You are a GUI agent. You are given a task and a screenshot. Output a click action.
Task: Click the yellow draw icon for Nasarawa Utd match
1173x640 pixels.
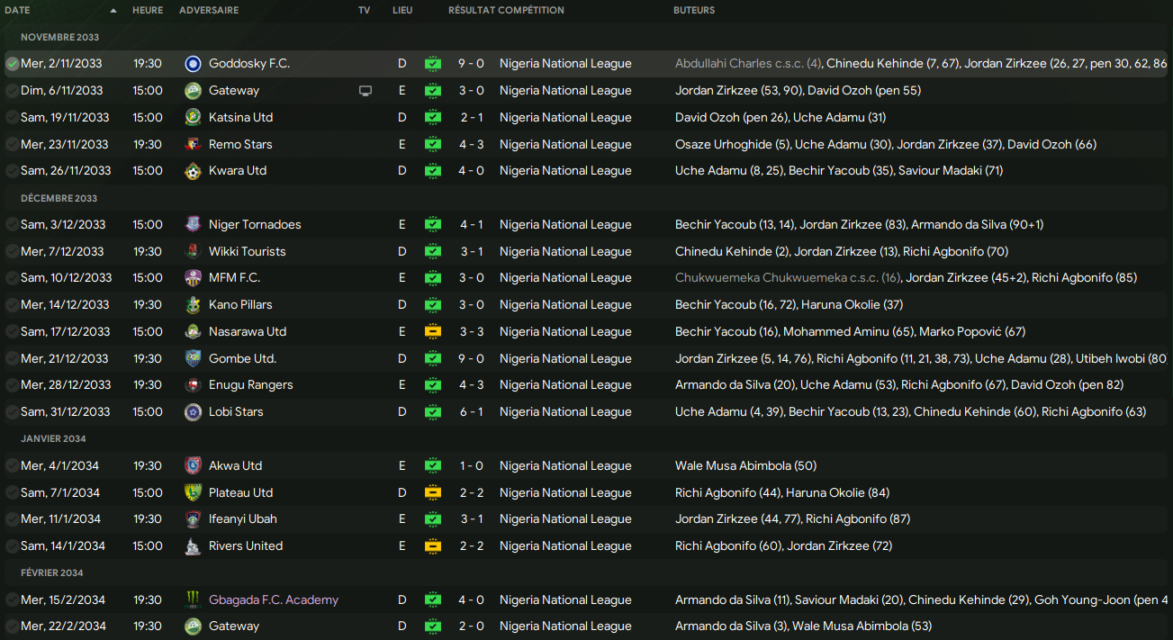pyautogui.click(x=433, y=332)
